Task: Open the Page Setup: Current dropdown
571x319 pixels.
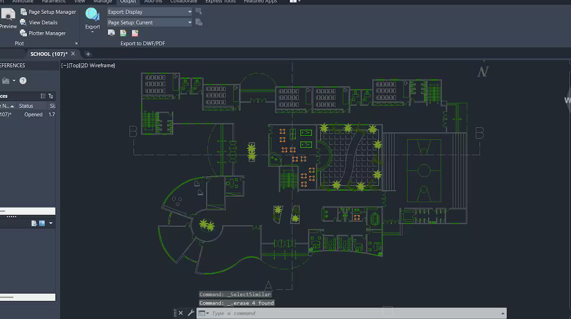Action: (x=149, y=22)
